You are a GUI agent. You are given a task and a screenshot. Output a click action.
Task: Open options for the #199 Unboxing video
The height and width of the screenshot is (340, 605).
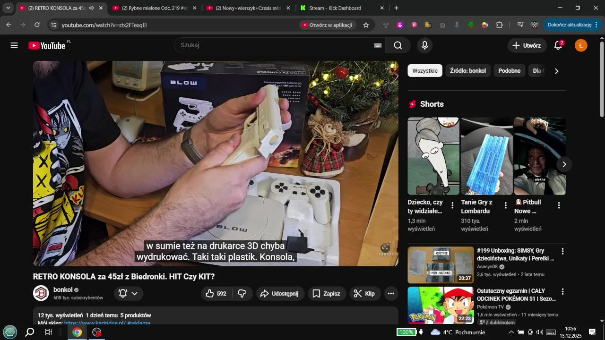click(x=562, y=251)
